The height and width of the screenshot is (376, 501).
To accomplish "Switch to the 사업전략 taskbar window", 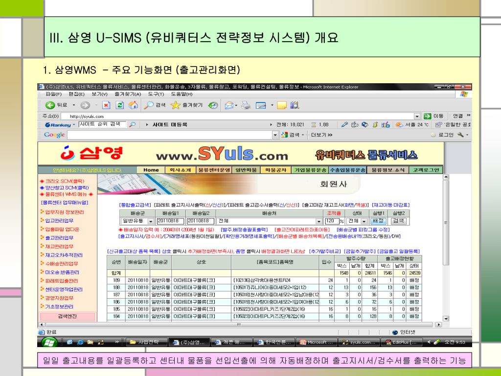I will point(146,342).
